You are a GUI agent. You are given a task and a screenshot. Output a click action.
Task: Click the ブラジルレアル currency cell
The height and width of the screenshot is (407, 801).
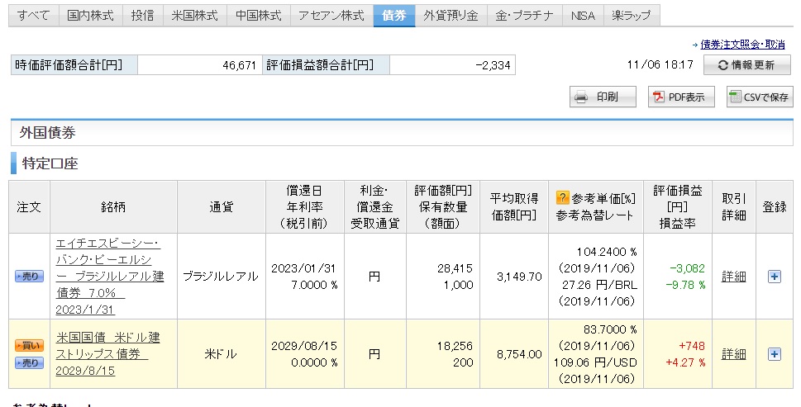click(222, 277)
